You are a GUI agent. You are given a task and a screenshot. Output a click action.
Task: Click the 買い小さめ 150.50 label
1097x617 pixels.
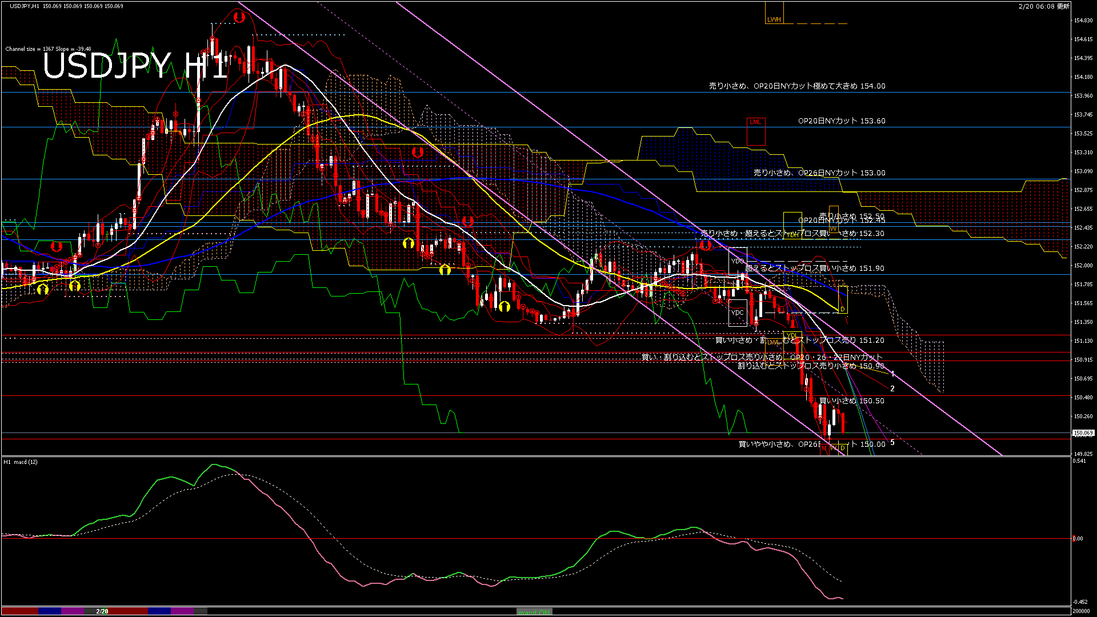pos(851,401)
